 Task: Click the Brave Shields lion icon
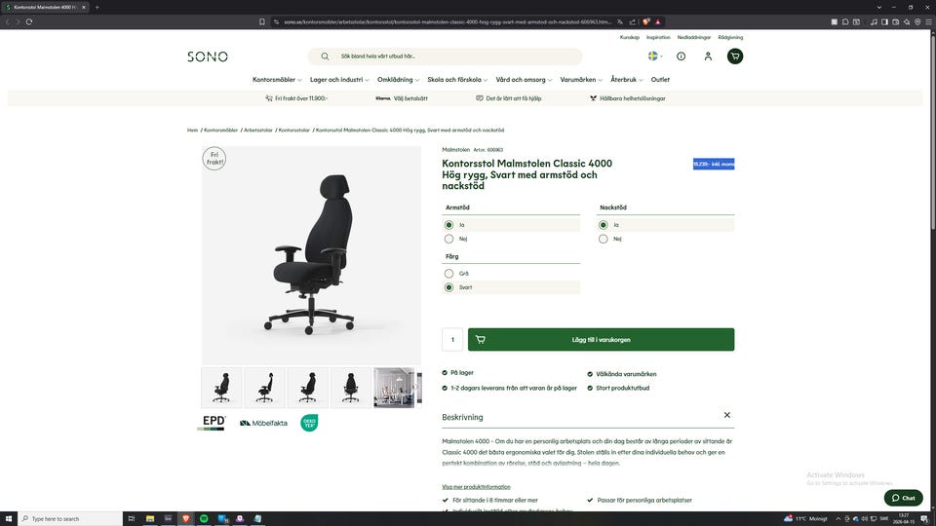click(645, 21)
